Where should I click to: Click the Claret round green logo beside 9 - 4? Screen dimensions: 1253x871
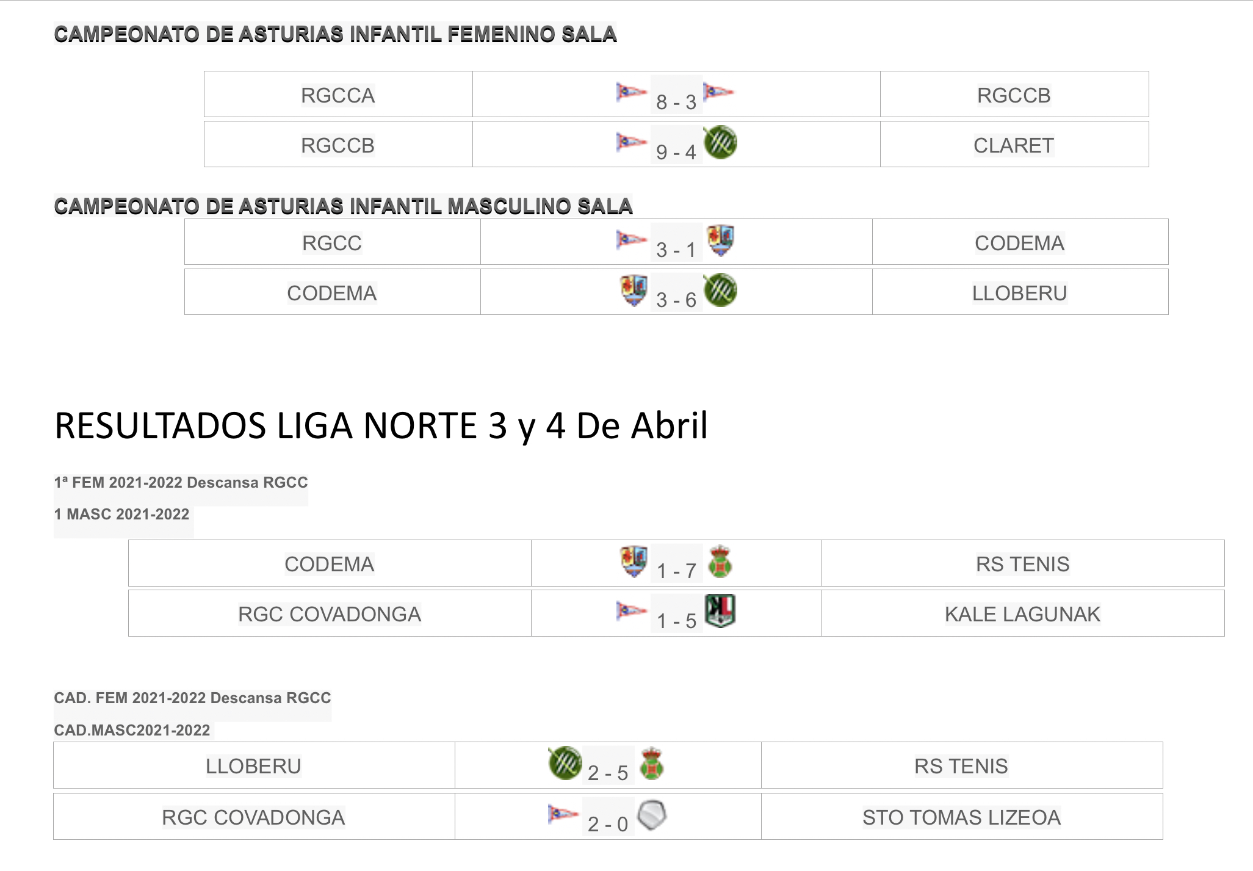(x=720, y=143)
